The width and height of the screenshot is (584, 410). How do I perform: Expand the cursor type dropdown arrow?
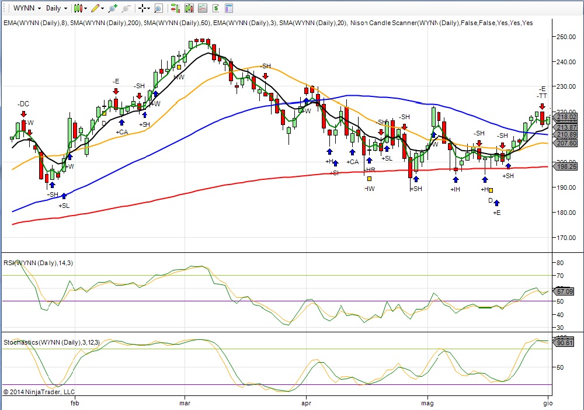pyautogui.click(x=148, y=8)
